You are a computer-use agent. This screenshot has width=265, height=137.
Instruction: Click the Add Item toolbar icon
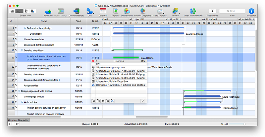point(48,11)
